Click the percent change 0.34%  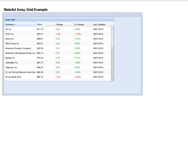click(x=77, y=43)
